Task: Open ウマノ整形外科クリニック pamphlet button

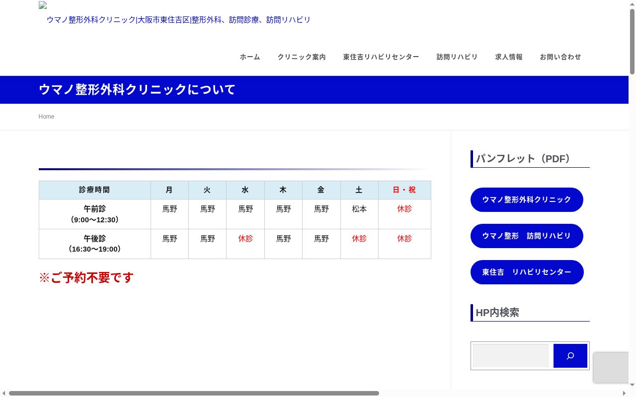Action: [x=527, y=199]
